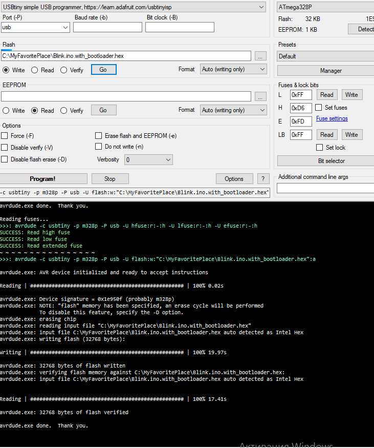
Task: Open the Fuse settings link
Action: pyautogui.click(x=332, y=118)
